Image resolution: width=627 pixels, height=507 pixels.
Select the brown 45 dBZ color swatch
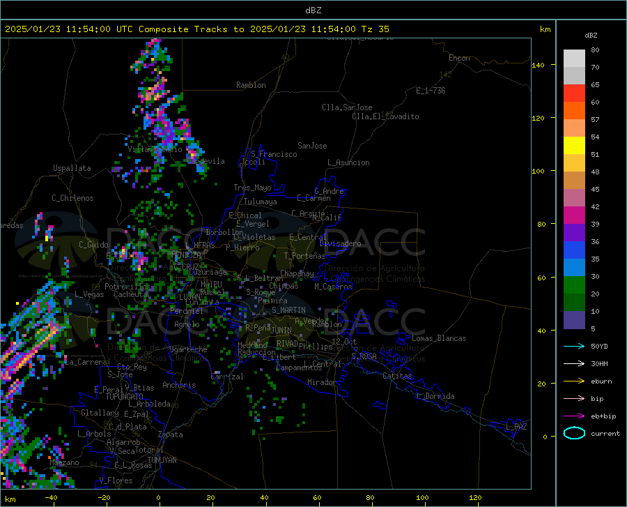point(574,181)
